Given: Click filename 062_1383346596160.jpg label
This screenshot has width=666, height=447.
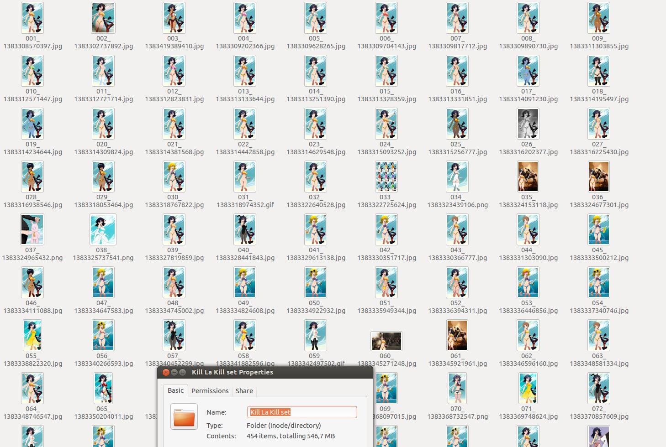Looking at the screenshot, I should point(528,360).
